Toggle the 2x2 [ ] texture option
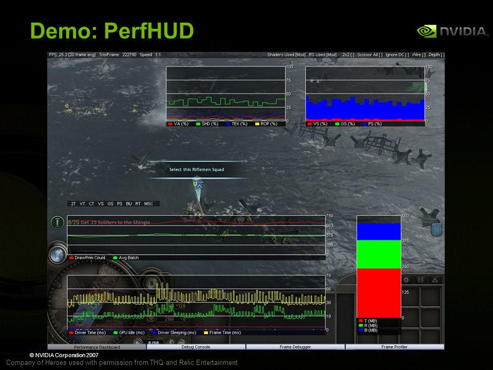 (348, 55)
